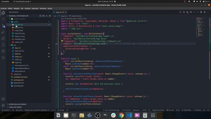Open the Terminal menu
Image resolution: width=211 pixels, height=119 pixels.
click(43, 8)
